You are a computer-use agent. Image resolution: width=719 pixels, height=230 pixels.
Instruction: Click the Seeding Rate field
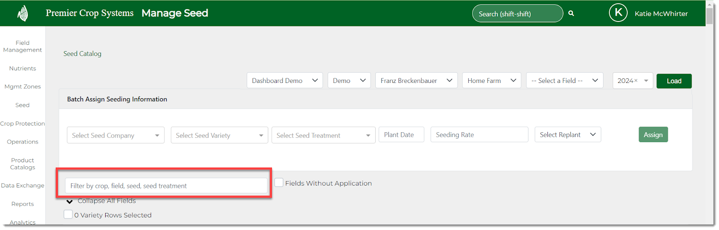point(479,135)
